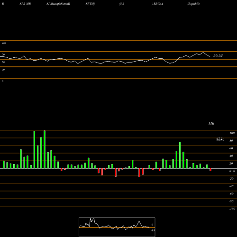Click the current RSI value 56.52
Viewport: 237px width, 237px height.
point(218,55)
